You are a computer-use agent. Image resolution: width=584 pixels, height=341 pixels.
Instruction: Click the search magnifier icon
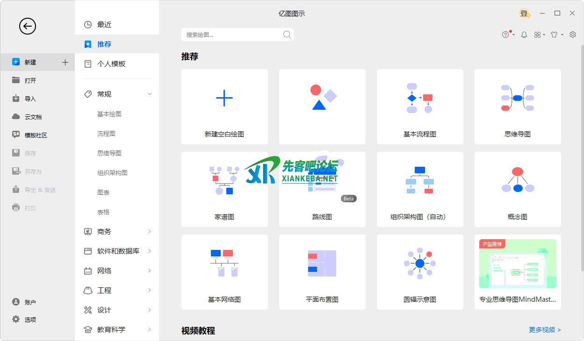[287, 35]
